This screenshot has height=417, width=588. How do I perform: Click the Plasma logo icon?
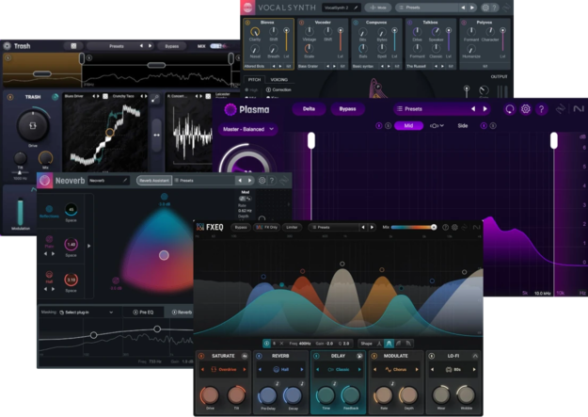[x=230, y=109]
